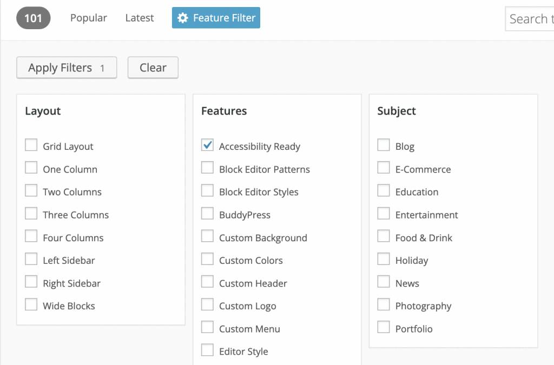554x365 pixels.
Task: Tick the Custom Header feature checkbox
Action: pyautogui.click(x=207, y=282)
